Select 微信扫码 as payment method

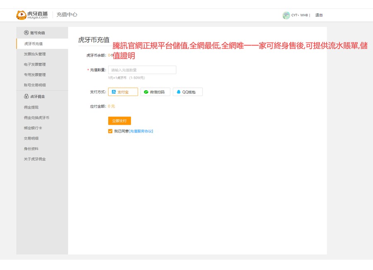[x=155, y=92]
